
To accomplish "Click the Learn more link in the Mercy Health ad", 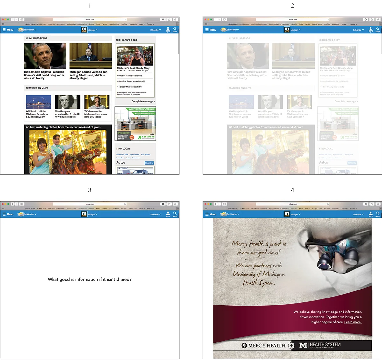I will 353,322.
